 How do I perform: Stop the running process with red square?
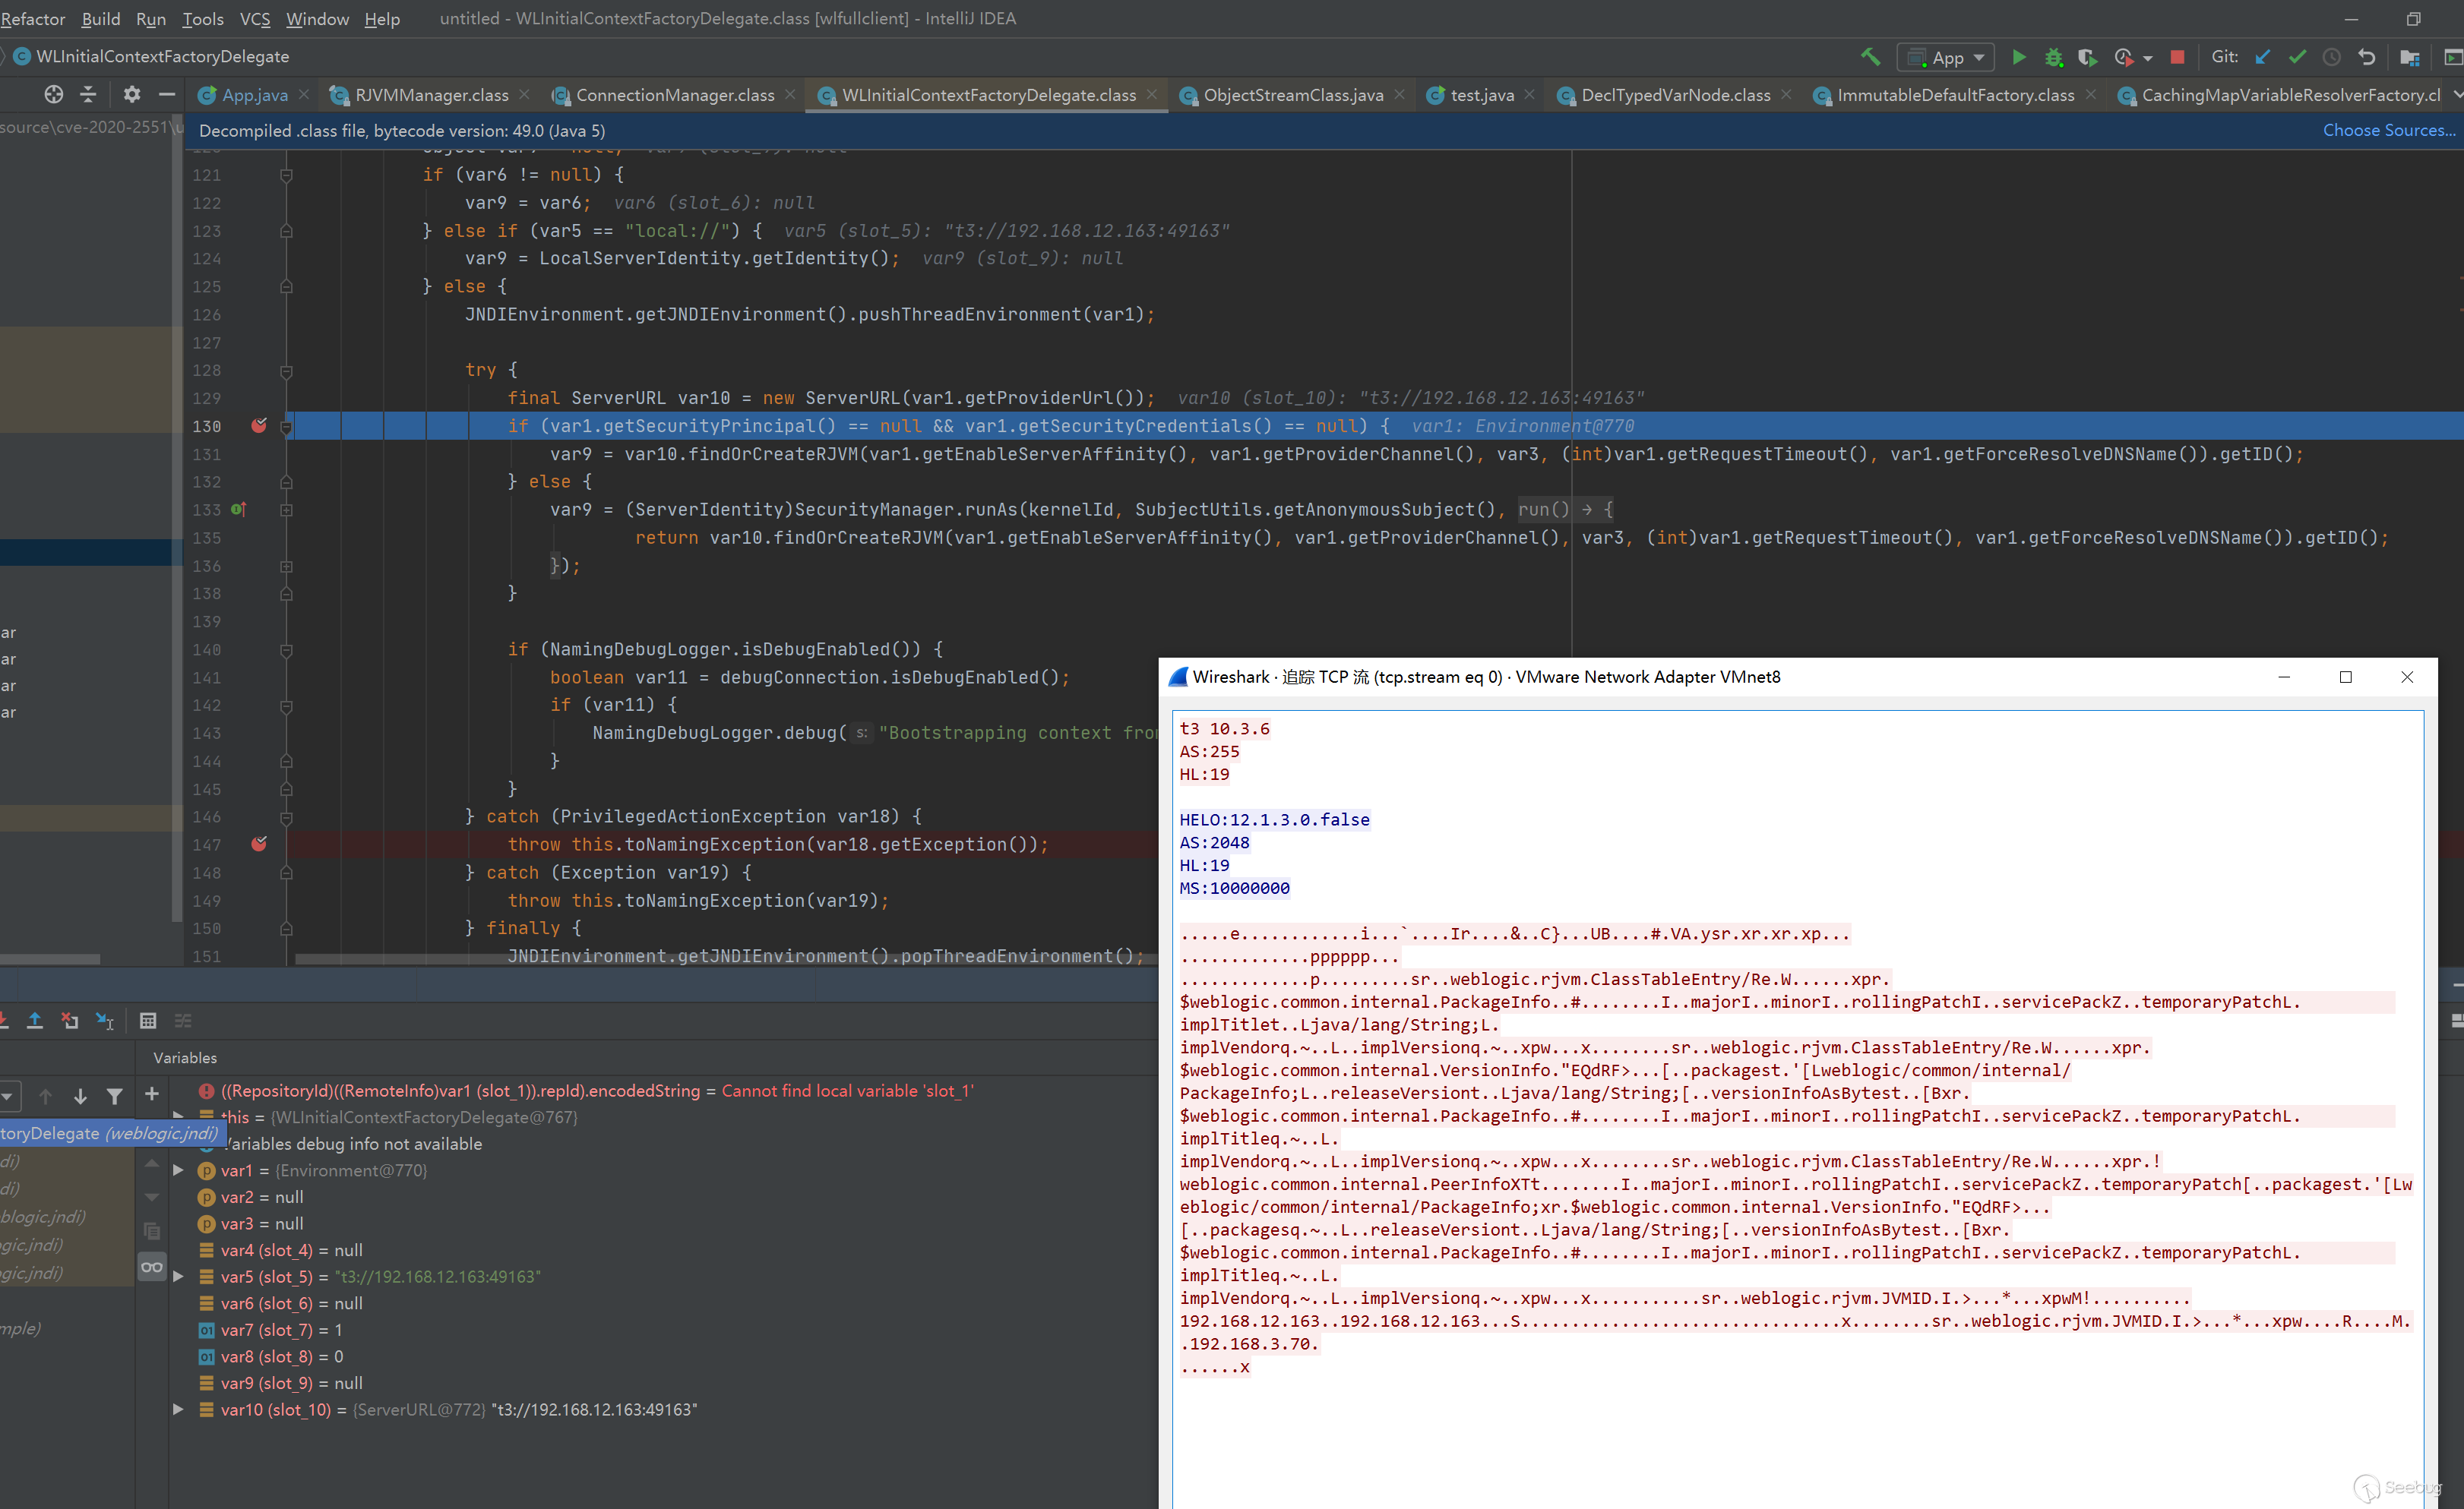[2177, 57]
